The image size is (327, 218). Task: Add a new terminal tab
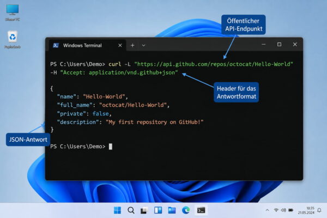[x=132, y=45]
